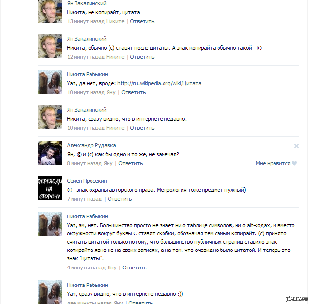
Task: Open the ru.wikipedia.org/wiki/Цитата link
Action: tap(159, 83)
